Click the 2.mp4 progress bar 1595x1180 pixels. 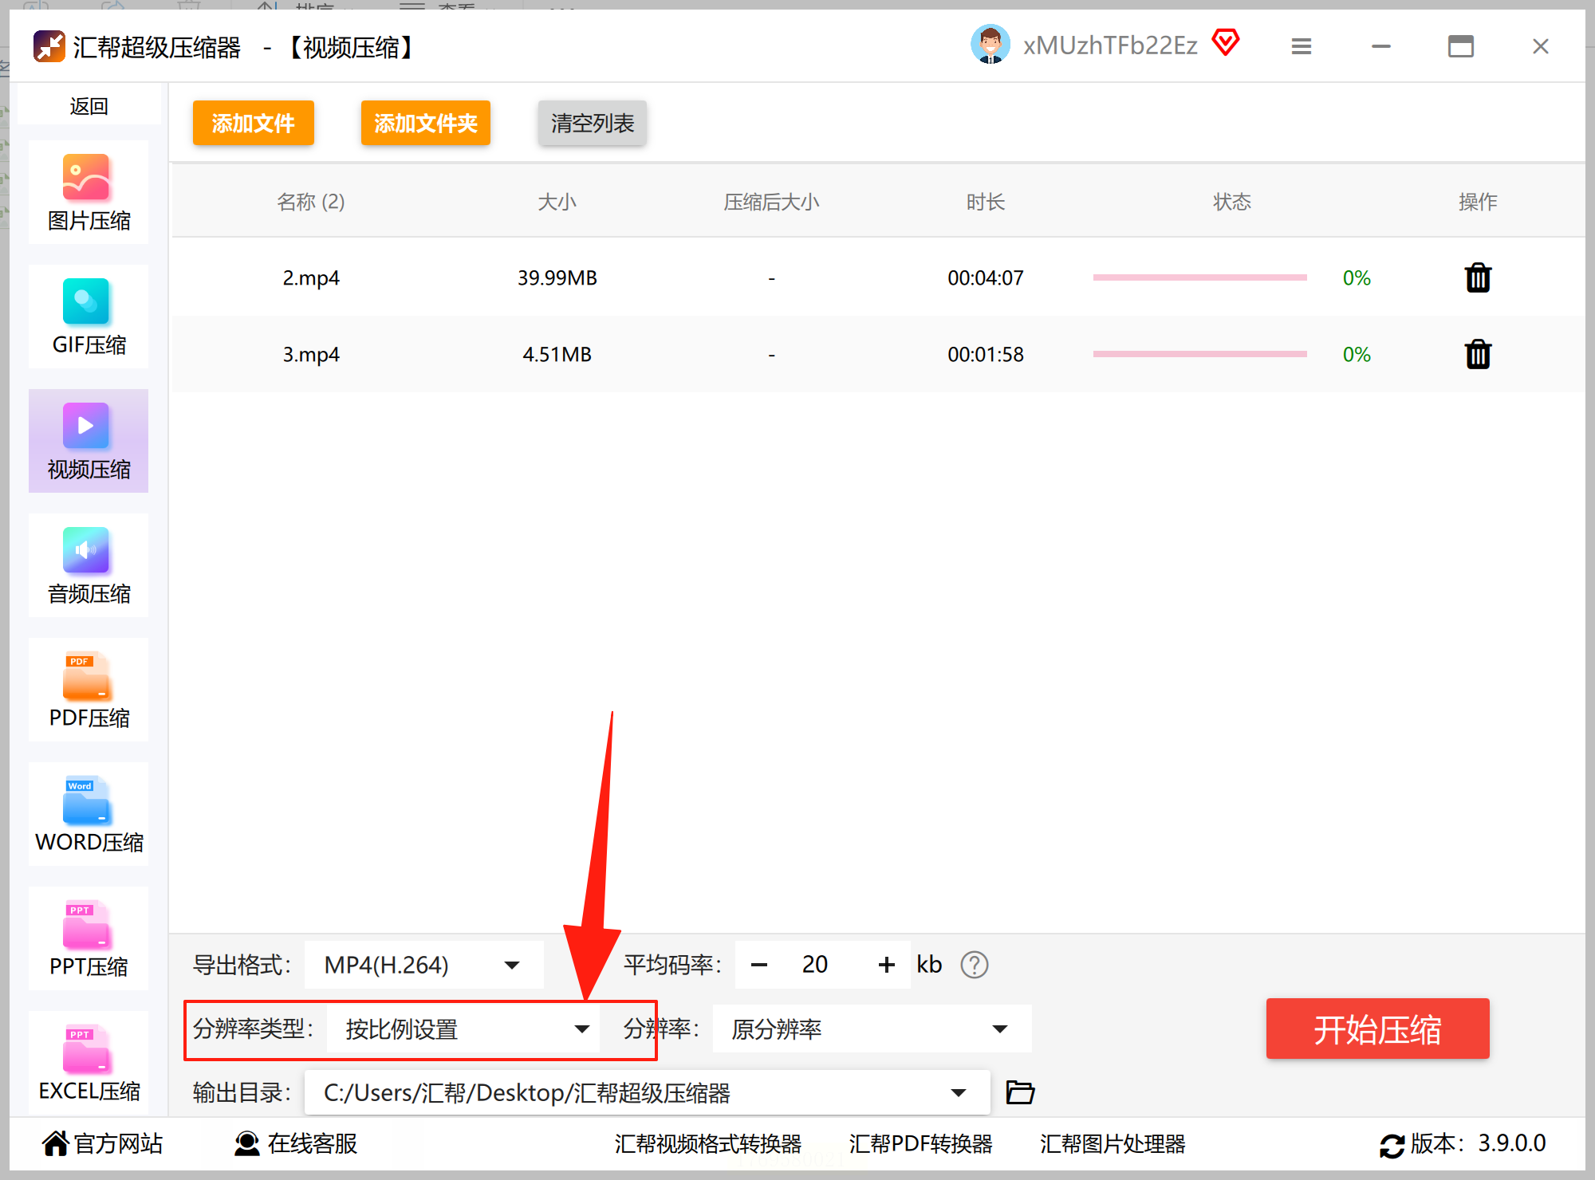point(1199,278)
